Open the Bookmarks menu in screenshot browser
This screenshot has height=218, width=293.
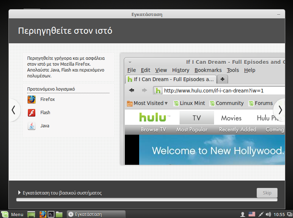[x=208, y=70]
